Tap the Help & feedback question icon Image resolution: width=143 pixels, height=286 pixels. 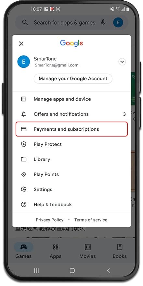click(24, 205)
